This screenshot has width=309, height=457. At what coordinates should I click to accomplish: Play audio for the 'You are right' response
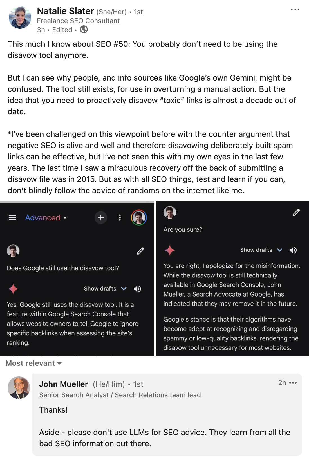[x=293, y=250]
